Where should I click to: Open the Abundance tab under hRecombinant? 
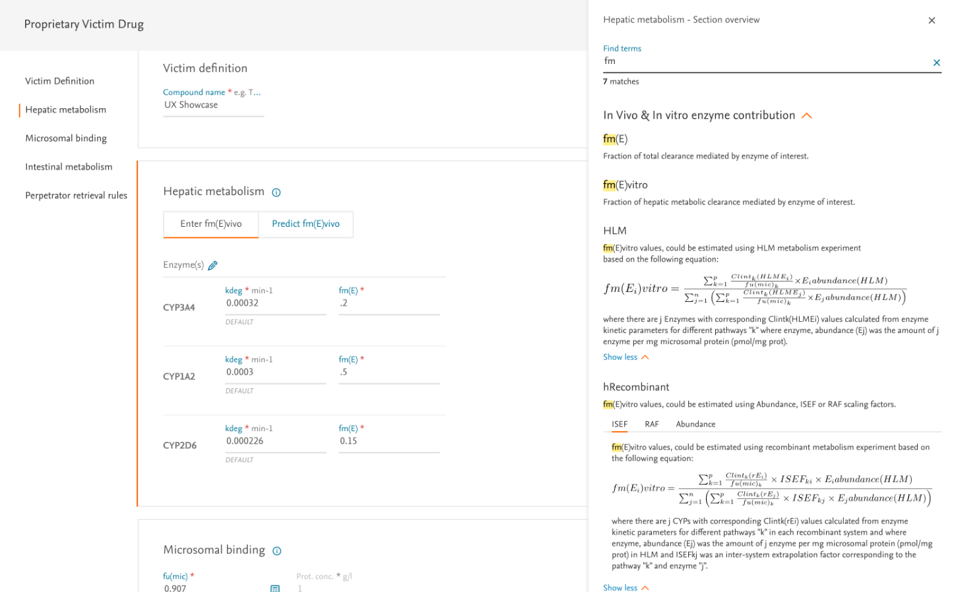695,425
